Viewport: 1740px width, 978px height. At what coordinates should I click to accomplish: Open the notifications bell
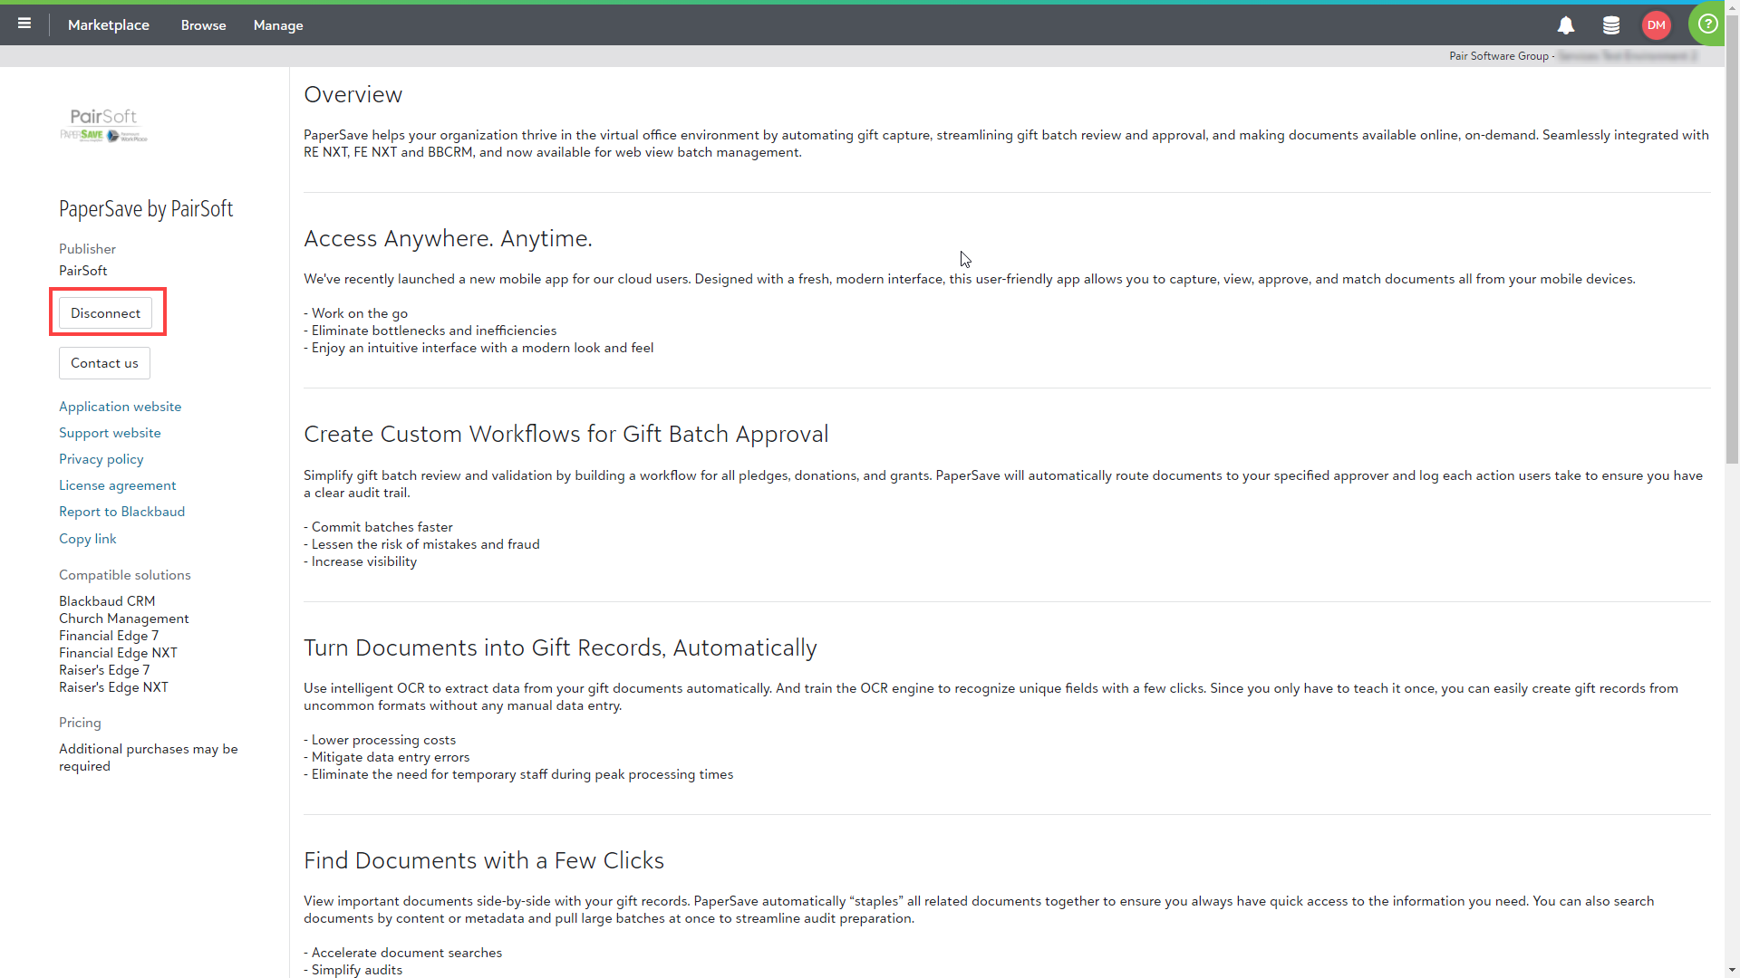tap(1566, 25)
